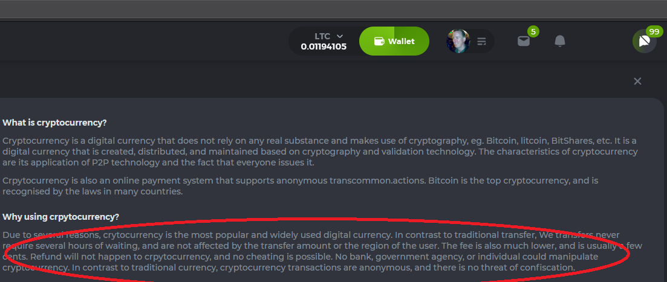
Task: Click the LTC currency label
Action: click(x=323, y=36)
